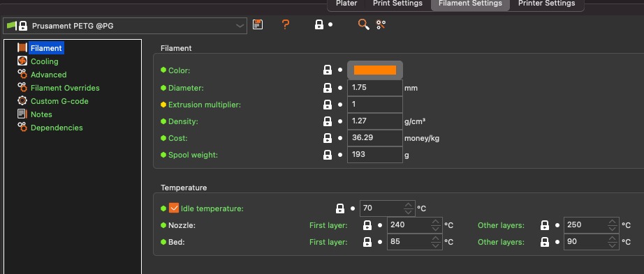Viewport: 644px width, 274px height.
Task: Click the compare presets icon beside search
Action: coord(381,24)
